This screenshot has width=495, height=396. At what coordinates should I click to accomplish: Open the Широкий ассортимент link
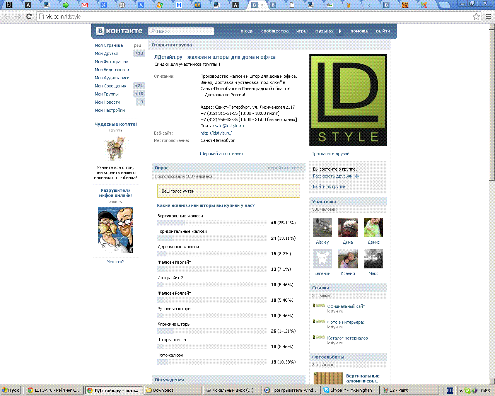(x=222, y=154)
